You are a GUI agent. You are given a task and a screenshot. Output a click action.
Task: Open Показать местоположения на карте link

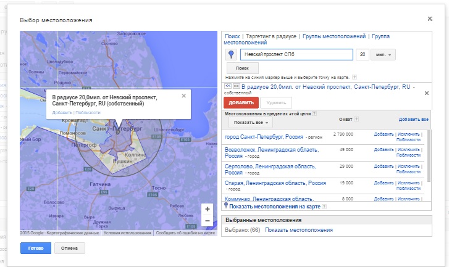pos(275,207)
